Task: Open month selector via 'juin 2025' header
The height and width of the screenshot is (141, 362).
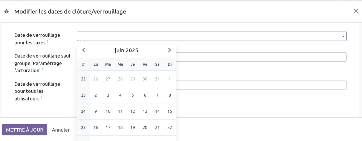Action: (x=126, y=50)
